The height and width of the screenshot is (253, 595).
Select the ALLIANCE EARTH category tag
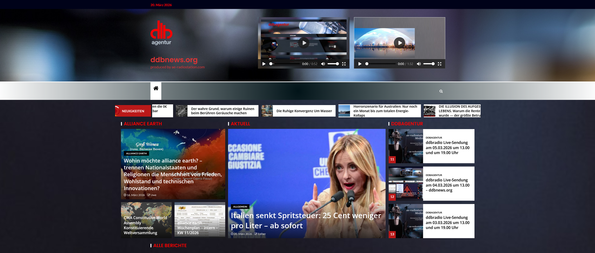pos(136,153)
